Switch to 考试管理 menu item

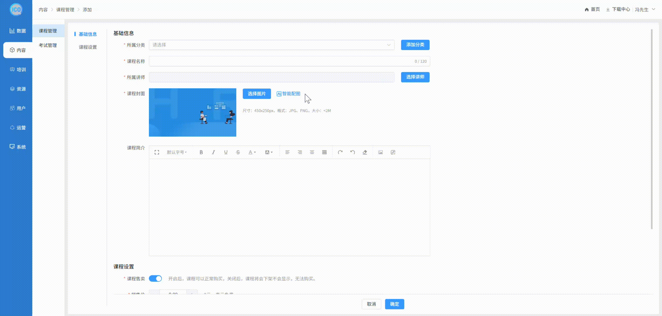coord(48,45)
